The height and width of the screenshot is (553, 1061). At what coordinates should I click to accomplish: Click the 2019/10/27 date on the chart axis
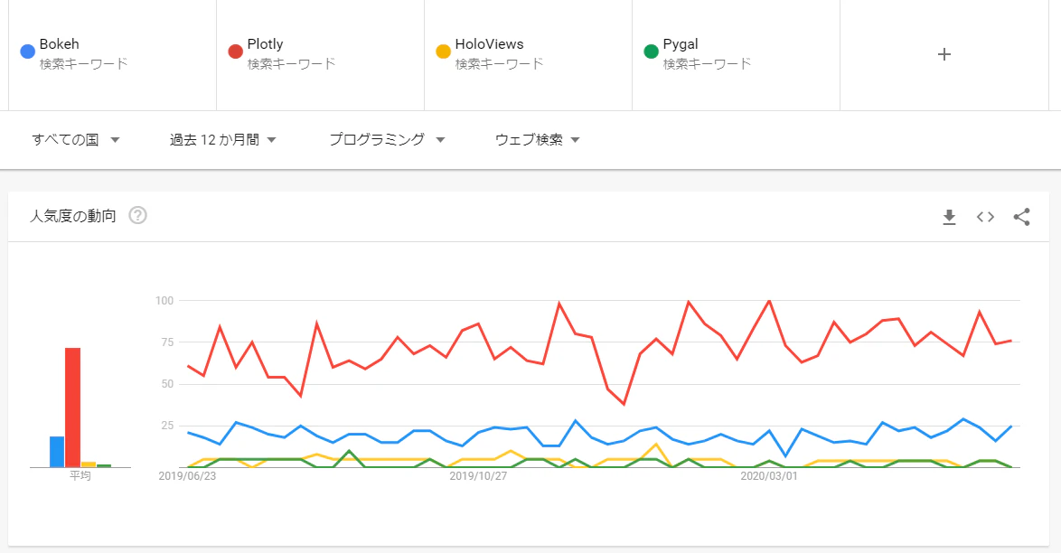[478, 475]
